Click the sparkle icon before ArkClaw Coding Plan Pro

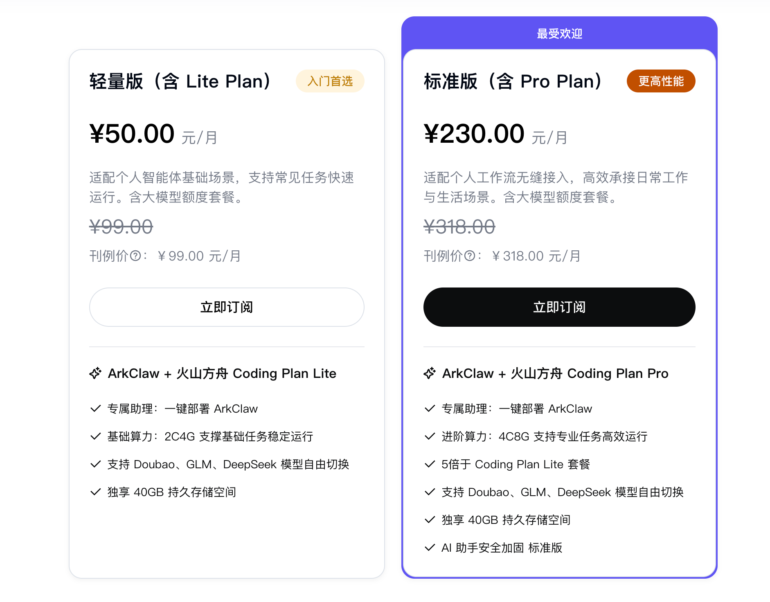(x=429, y=373)
